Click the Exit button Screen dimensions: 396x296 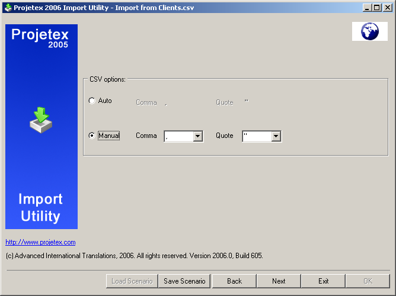pos(323,281)
